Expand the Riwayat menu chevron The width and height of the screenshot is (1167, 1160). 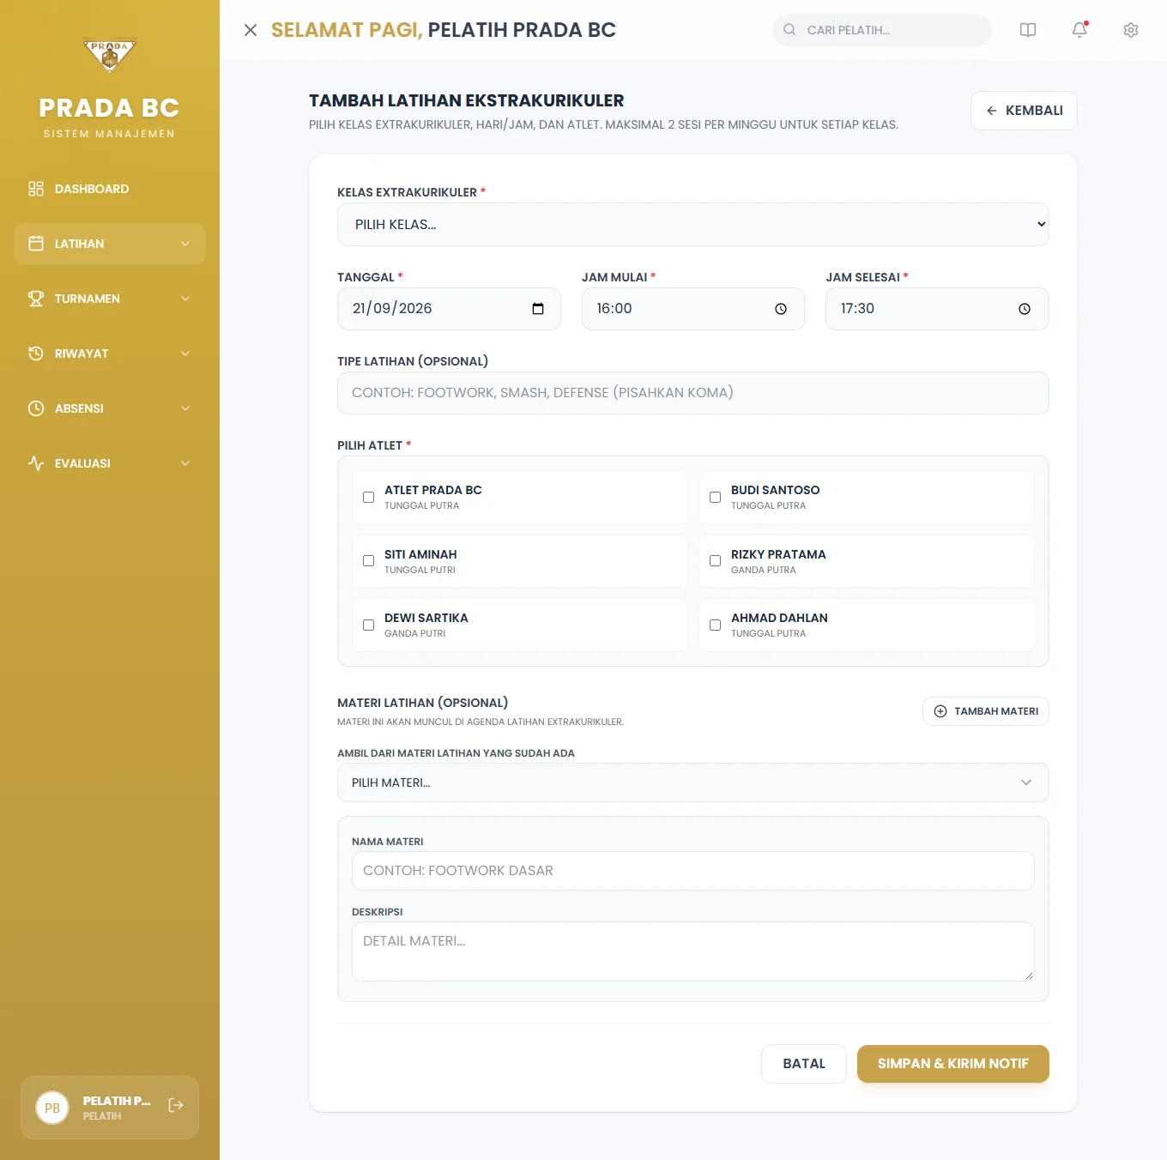[185, 353]
